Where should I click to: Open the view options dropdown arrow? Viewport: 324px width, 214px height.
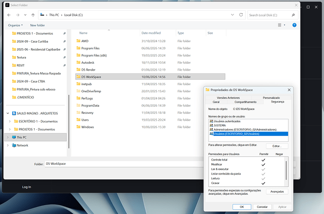(x=285, y=25)
